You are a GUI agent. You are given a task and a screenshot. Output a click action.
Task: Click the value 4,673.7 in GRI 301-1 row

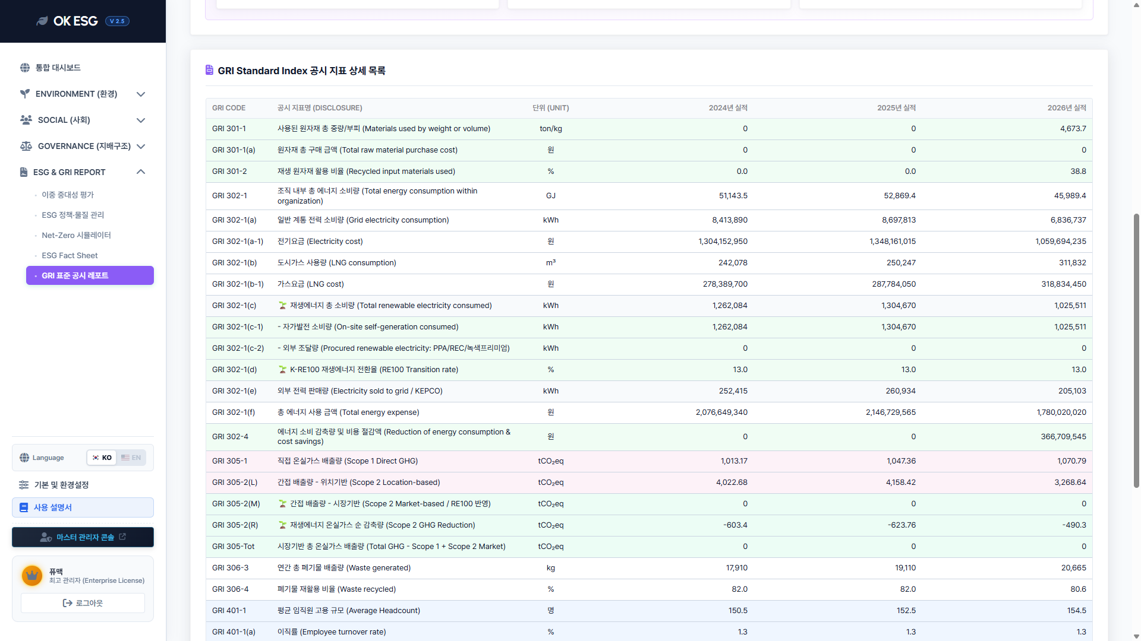1073,129
